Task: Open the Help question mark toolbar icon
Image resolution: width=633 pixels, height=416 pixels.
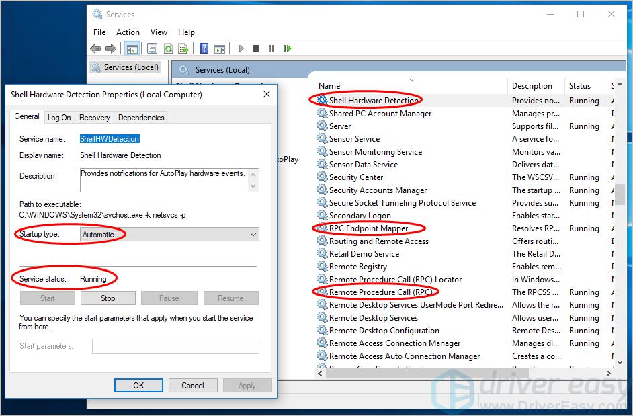Action: [x=204, y=49]
